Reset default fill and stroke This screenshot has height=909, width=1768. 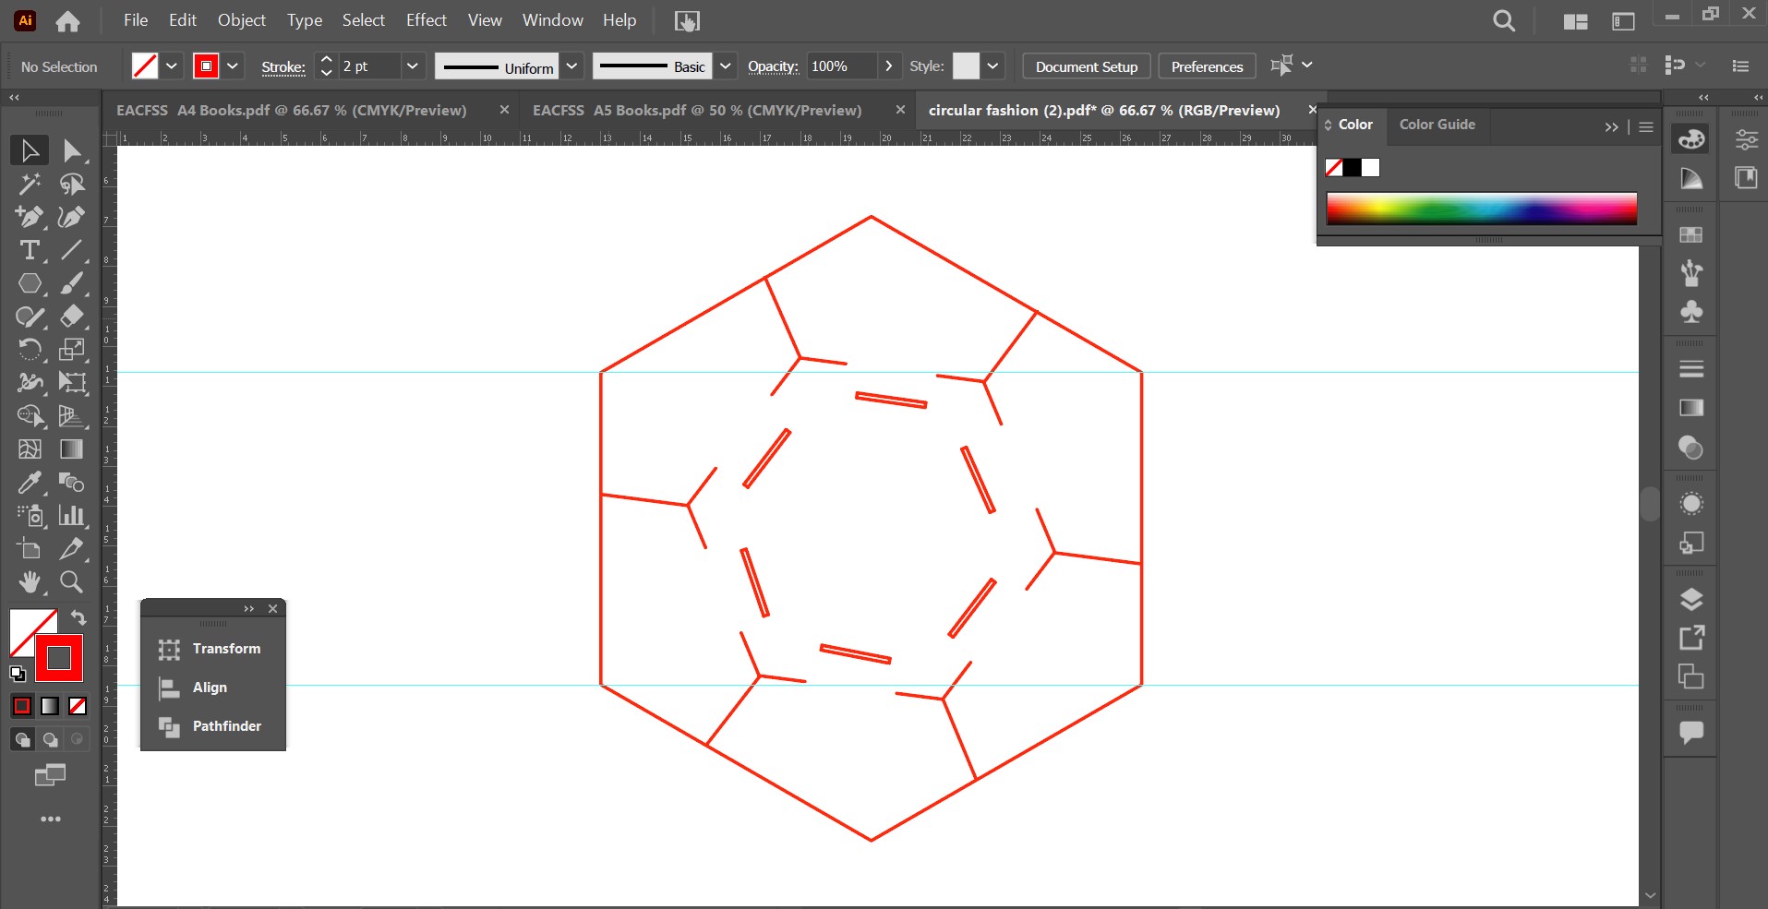[x=18, y=674]
